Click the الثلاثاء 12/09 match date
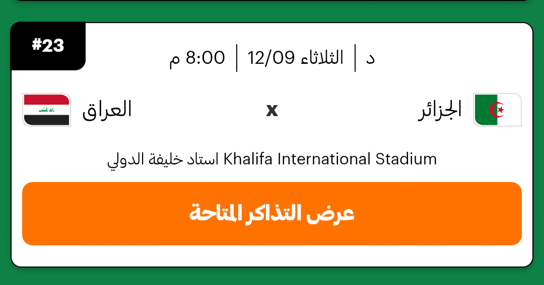This screenshot has width=544, height=285. click(296, 58)
